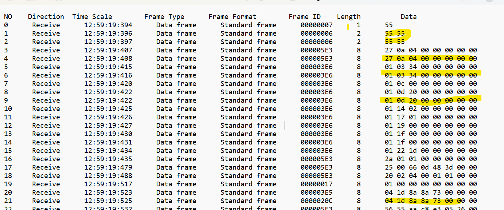Click data '25 00 66 0d 48 3d' row

[431, 167]
